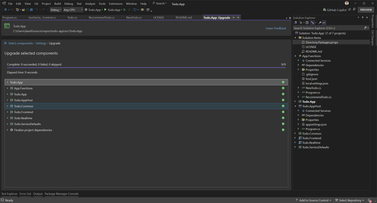Click the GitHub Copilot status icon

point(324,10)
